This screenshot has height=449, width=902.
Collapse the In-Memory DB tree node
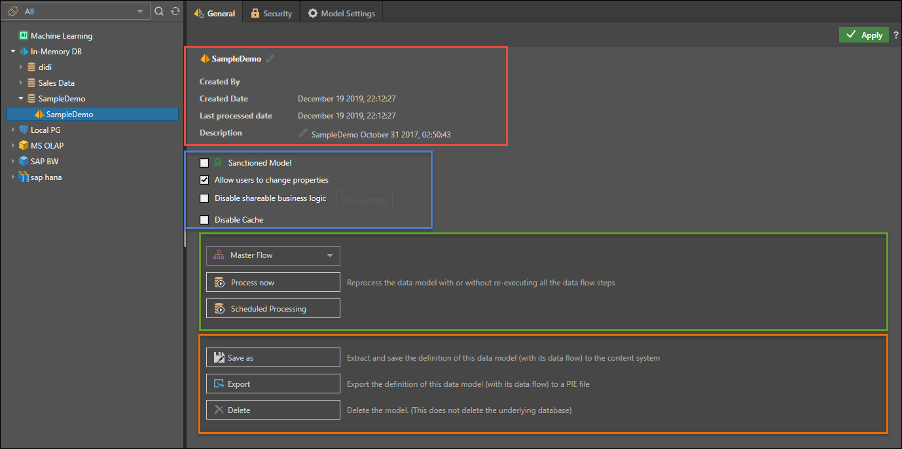click(13, 52)
